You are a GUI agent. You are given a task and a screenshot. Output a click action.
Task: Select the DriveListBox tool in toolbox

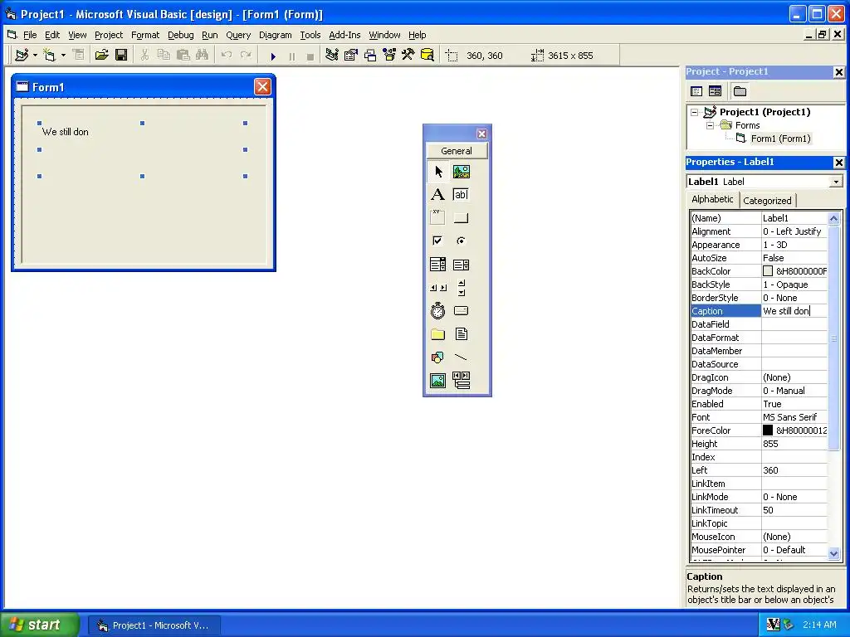[x=462, y=311]
